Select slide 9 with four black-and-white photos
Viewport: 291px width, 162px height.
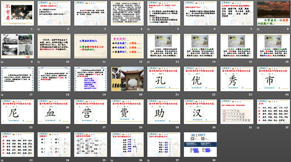(18, 46)
